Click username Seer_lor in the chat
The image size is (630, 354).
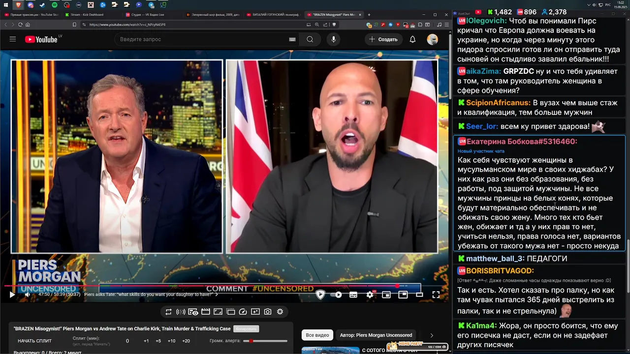[481, 126]
